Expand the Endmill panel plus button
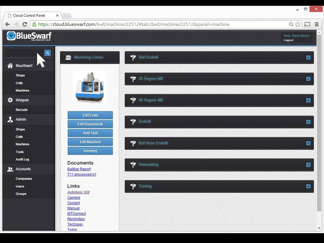The image size is (324, 243). pos(308,122)
